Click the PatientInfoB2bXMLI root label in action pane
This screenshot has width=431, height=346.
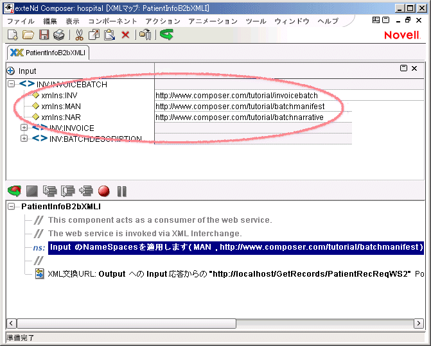coord(61,206)
